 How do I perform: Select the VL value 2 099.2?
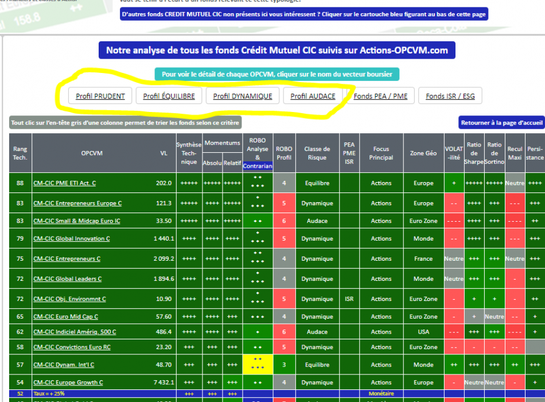point(163,259)
